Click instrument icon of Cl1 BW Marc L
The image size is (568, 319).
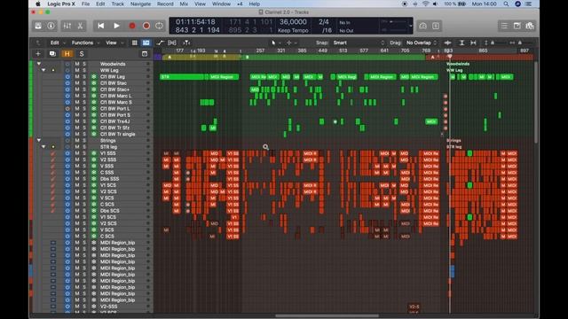pos(94,96)
